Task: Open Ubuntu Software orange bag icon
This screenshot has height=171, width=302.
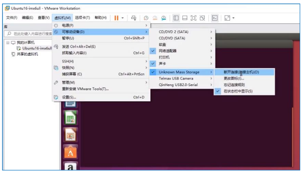Action: tap(70, 152)
